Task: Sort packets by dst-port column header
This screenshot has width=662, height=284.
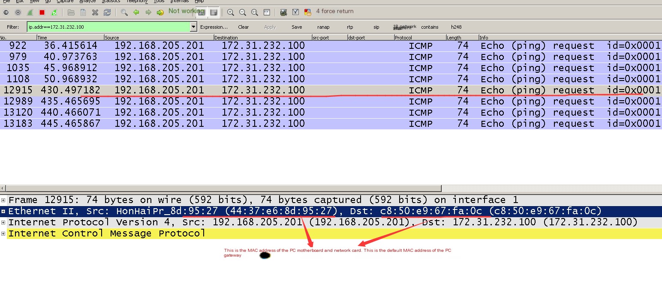Action: pyautogui.click(x=371, y=38)
